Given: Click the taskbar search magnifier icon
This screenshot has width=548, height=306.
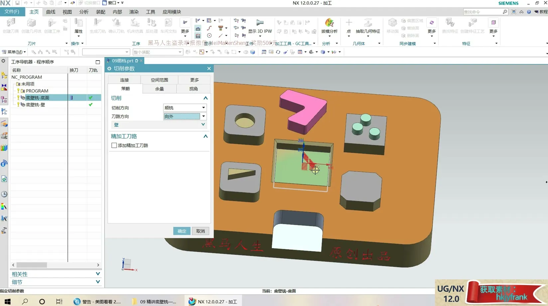Looking at the screenshot, I should point(25,301).
